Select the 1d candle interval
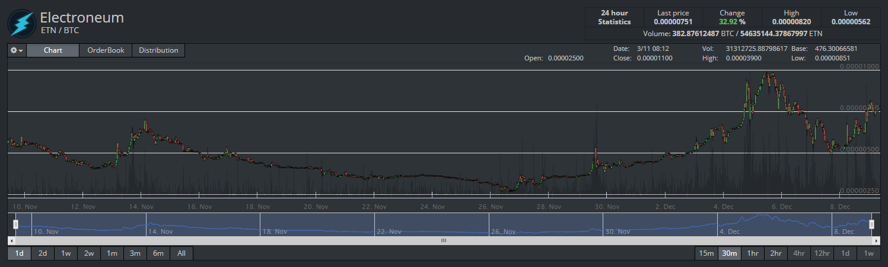Image resolution: width=888 pixels, height=267 pixels. point(845,253)
